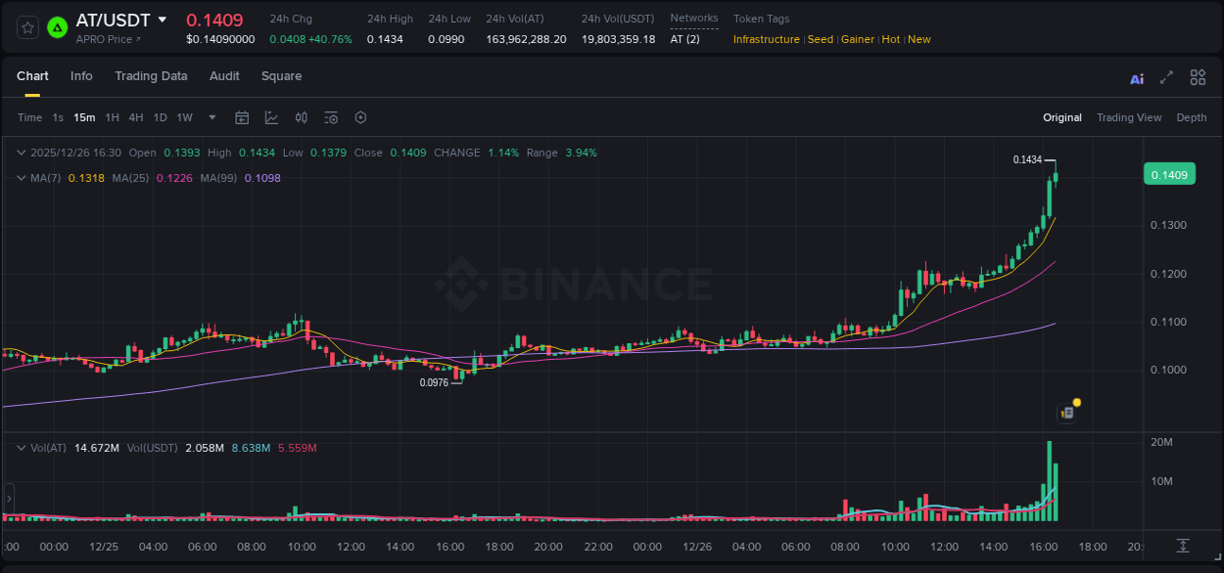Screen dimensions: 1224x573
Task: Open the Infrastructure token tag link
Action: click(766, 39)
